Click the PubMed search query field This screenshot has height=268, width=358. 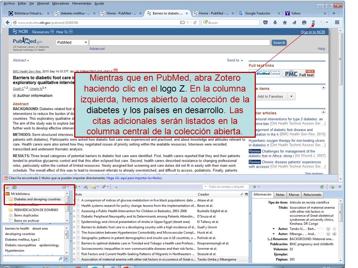[179, 42]
